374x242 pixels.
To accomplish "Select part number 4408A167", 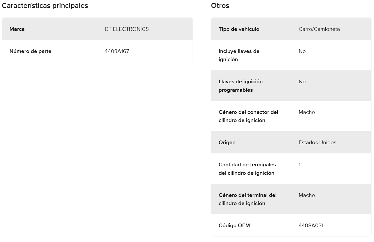I will [x=117, y=51].
